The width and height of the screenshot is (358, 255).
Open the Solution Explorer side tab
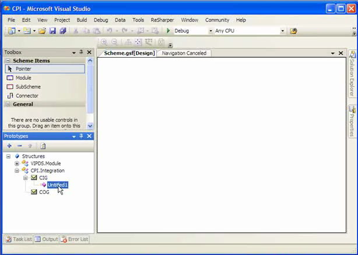click(352, 75)
